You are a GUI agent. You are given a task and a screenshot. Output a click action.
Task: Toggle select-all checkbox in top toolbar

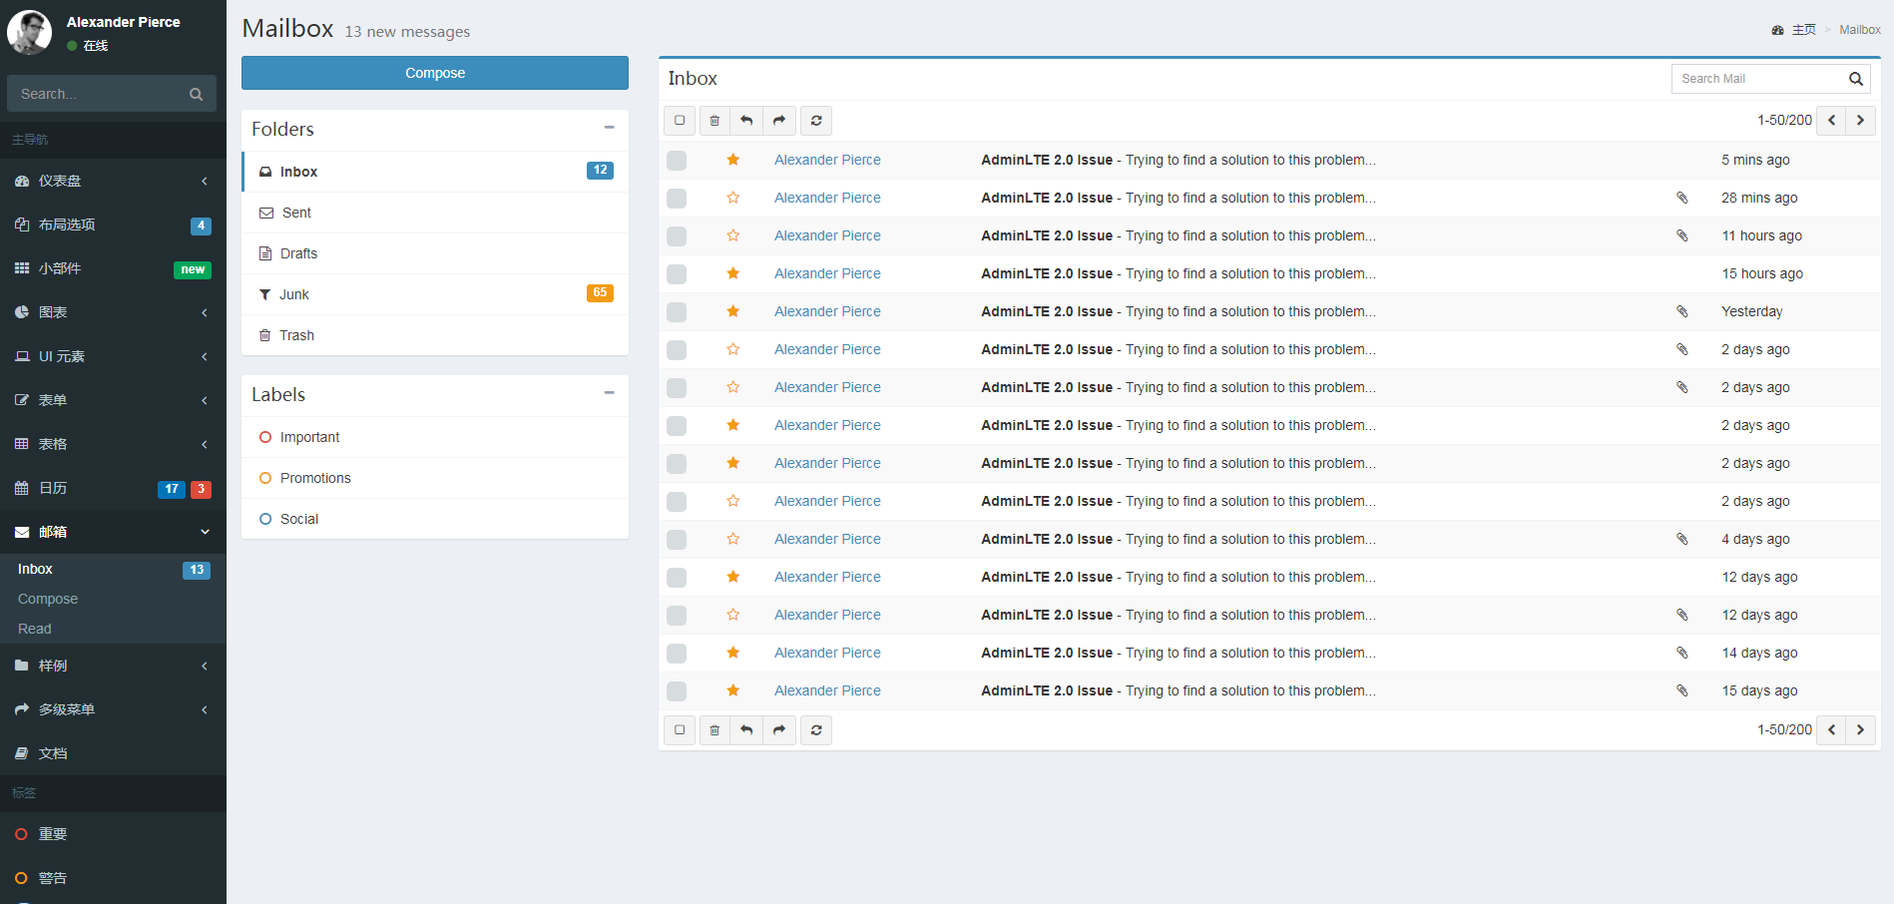(x=680, y=121)
